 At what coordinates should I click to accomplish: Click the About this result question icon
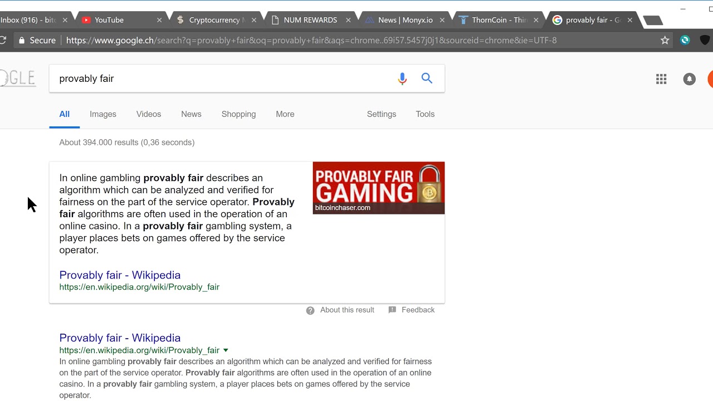tap(310, 310)
